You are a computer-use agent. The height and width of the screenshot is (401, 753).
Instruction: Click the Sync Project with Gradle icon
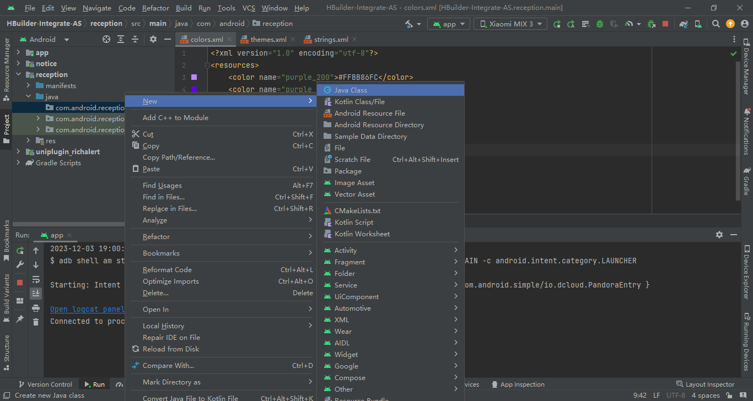click(x=684, y=24)
